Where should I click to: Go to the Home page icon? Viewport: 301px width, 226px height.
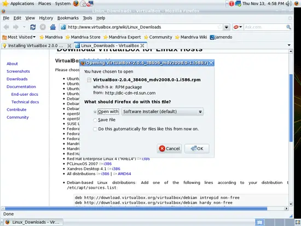point(53,27)
